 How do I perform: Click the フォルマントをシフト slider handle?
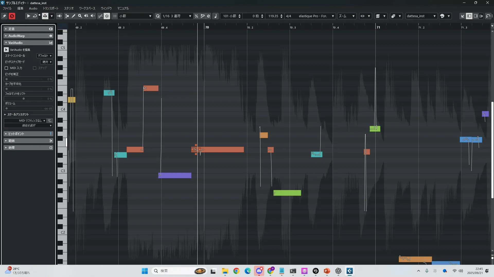coord(24,99)
